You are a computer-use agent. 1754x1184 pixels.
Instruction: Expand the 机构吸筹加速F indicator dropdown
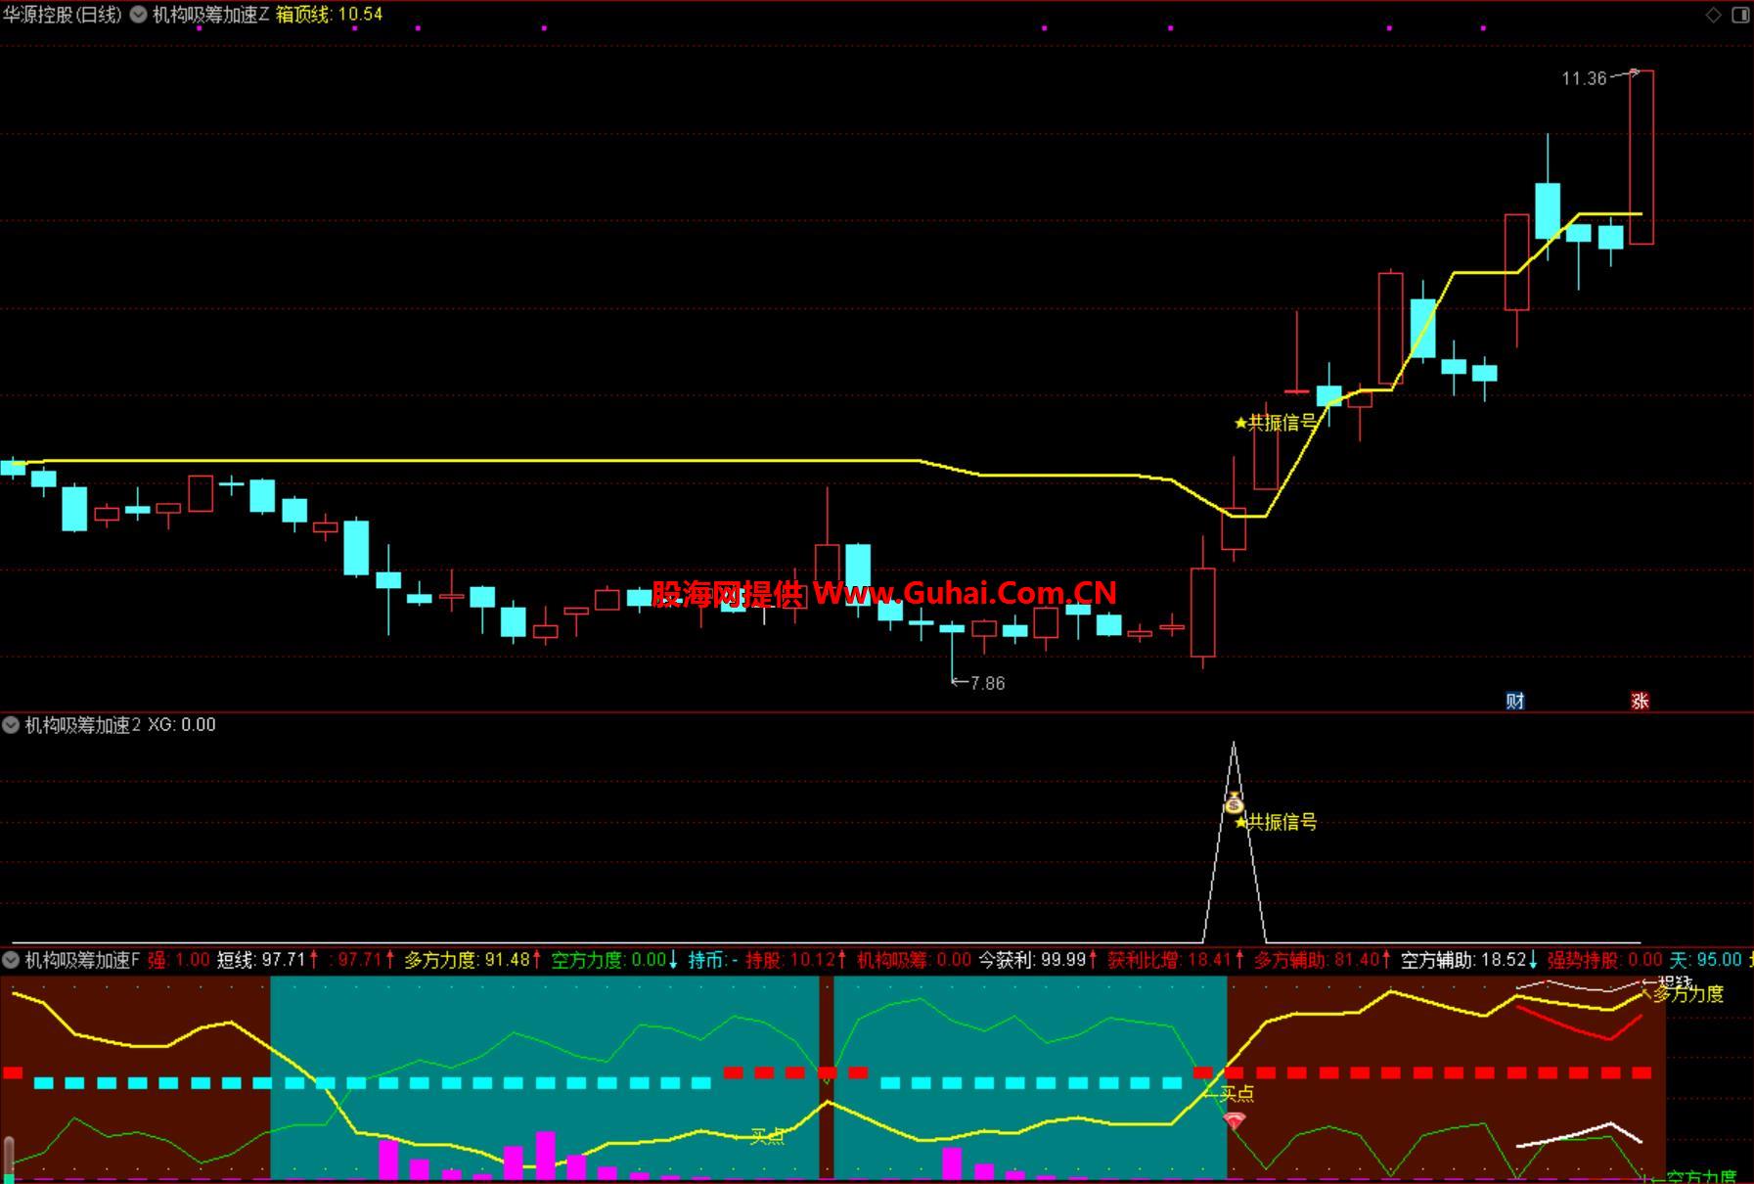coord(11,960)
